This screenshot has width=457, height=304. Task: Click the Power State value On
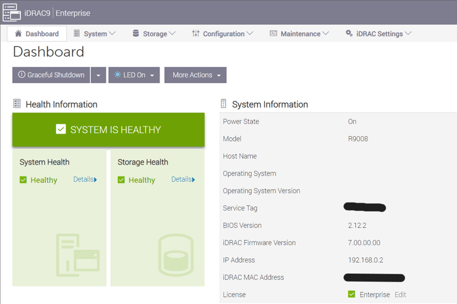click(x=352, y=121)
